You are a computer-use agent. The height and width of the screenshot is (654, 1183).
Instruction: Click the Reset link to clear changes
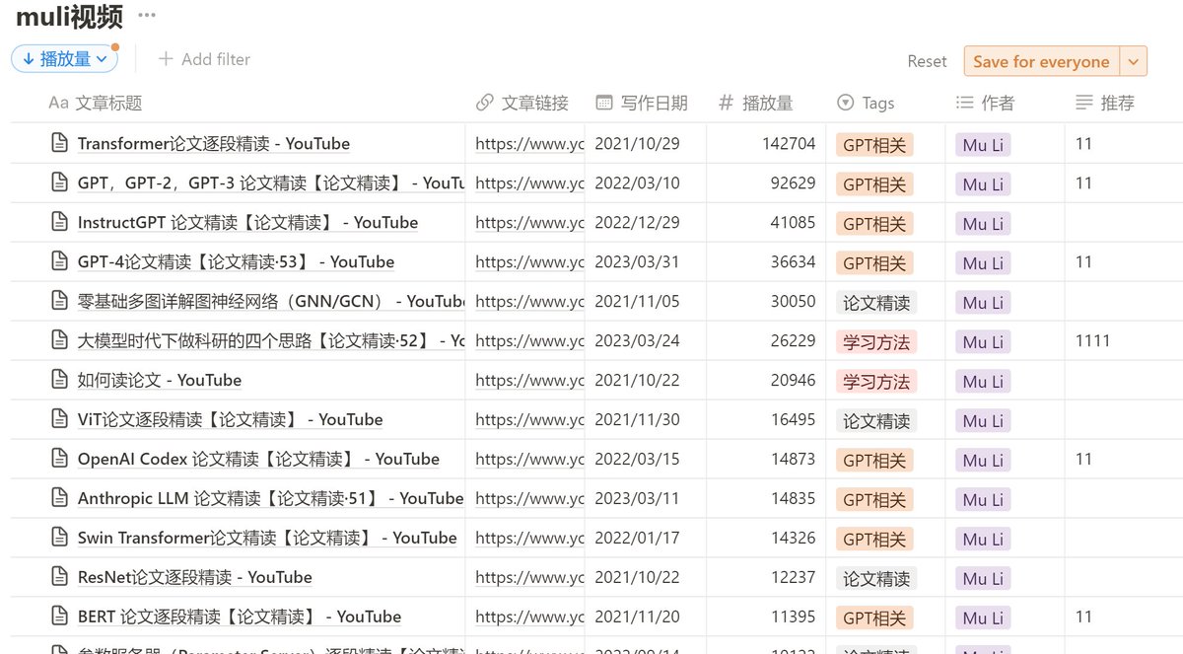pos(927,60)
